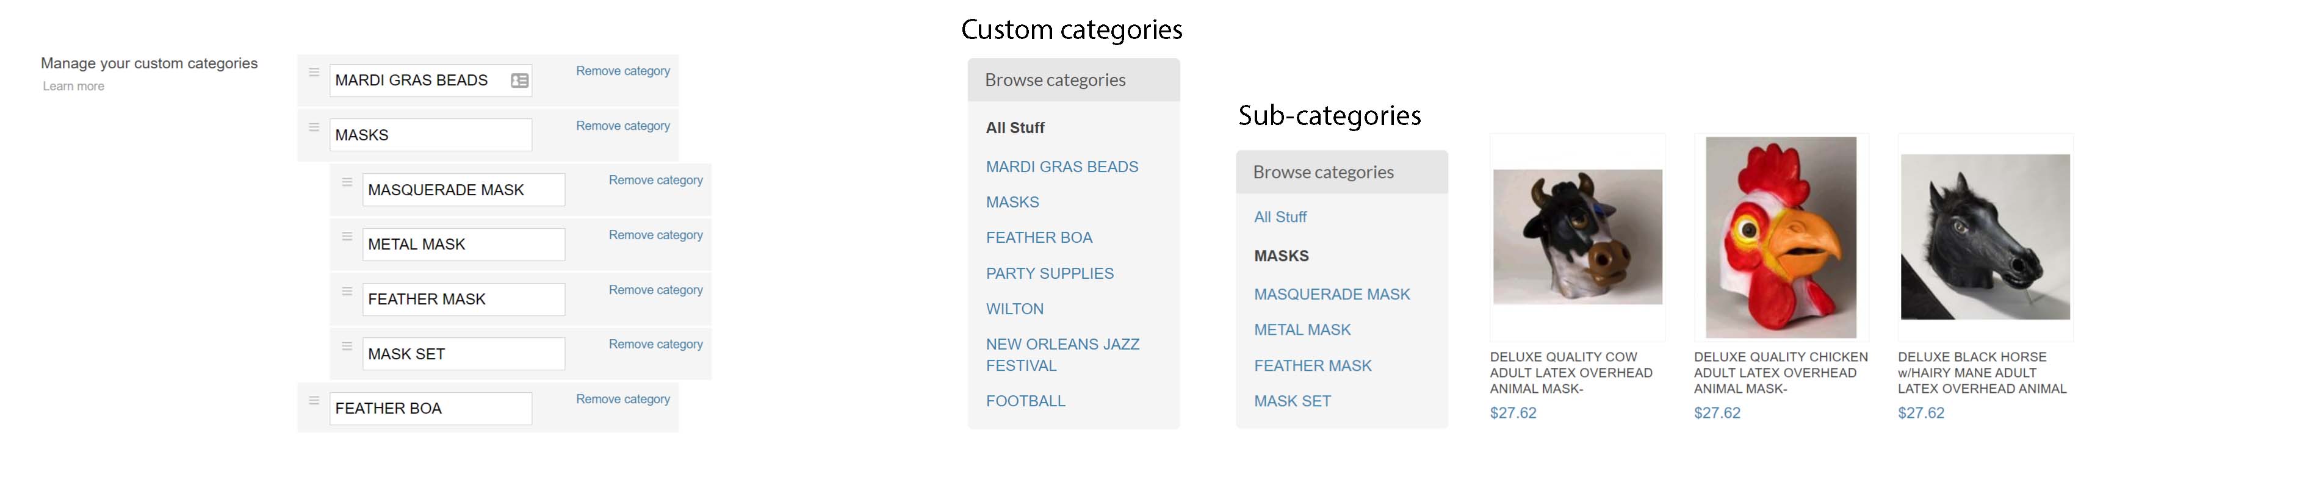This screenshot has width=2319, height=488.
Task: Remove the FEATHER MASK subcategory
Action: click(x=655, y=290)
